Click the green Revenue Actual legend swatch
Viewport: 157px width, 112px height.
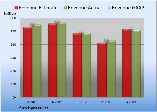pos(65,8)
